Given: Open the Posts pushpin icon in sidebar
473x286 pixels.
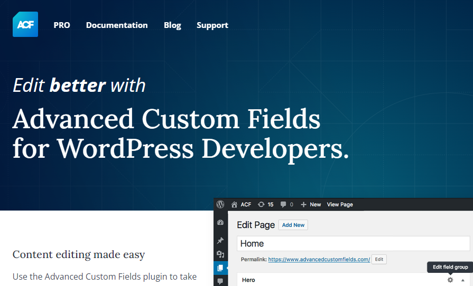Looking at the screenshot, I should [220, 240].
